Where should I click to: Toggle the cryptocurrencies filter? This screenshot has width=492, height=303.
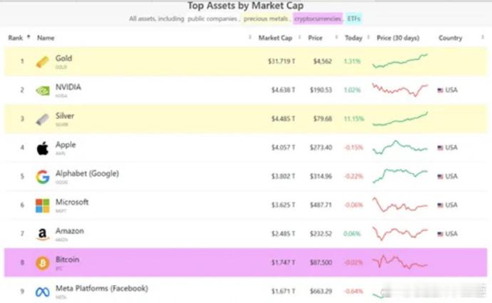point(318,19)
